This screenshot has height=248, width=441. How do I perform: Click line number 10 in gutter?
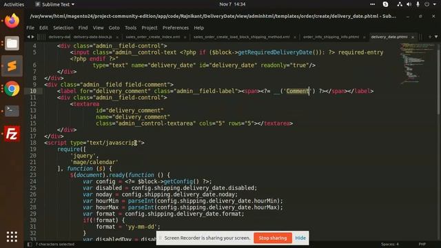pyautogui.click(x=33, y=91)
